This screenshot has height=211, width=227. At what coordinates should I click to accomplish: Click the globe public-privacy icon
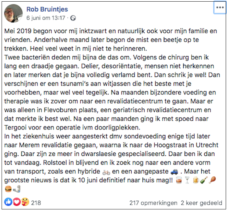pyautogui.click(x=73, y=18)
